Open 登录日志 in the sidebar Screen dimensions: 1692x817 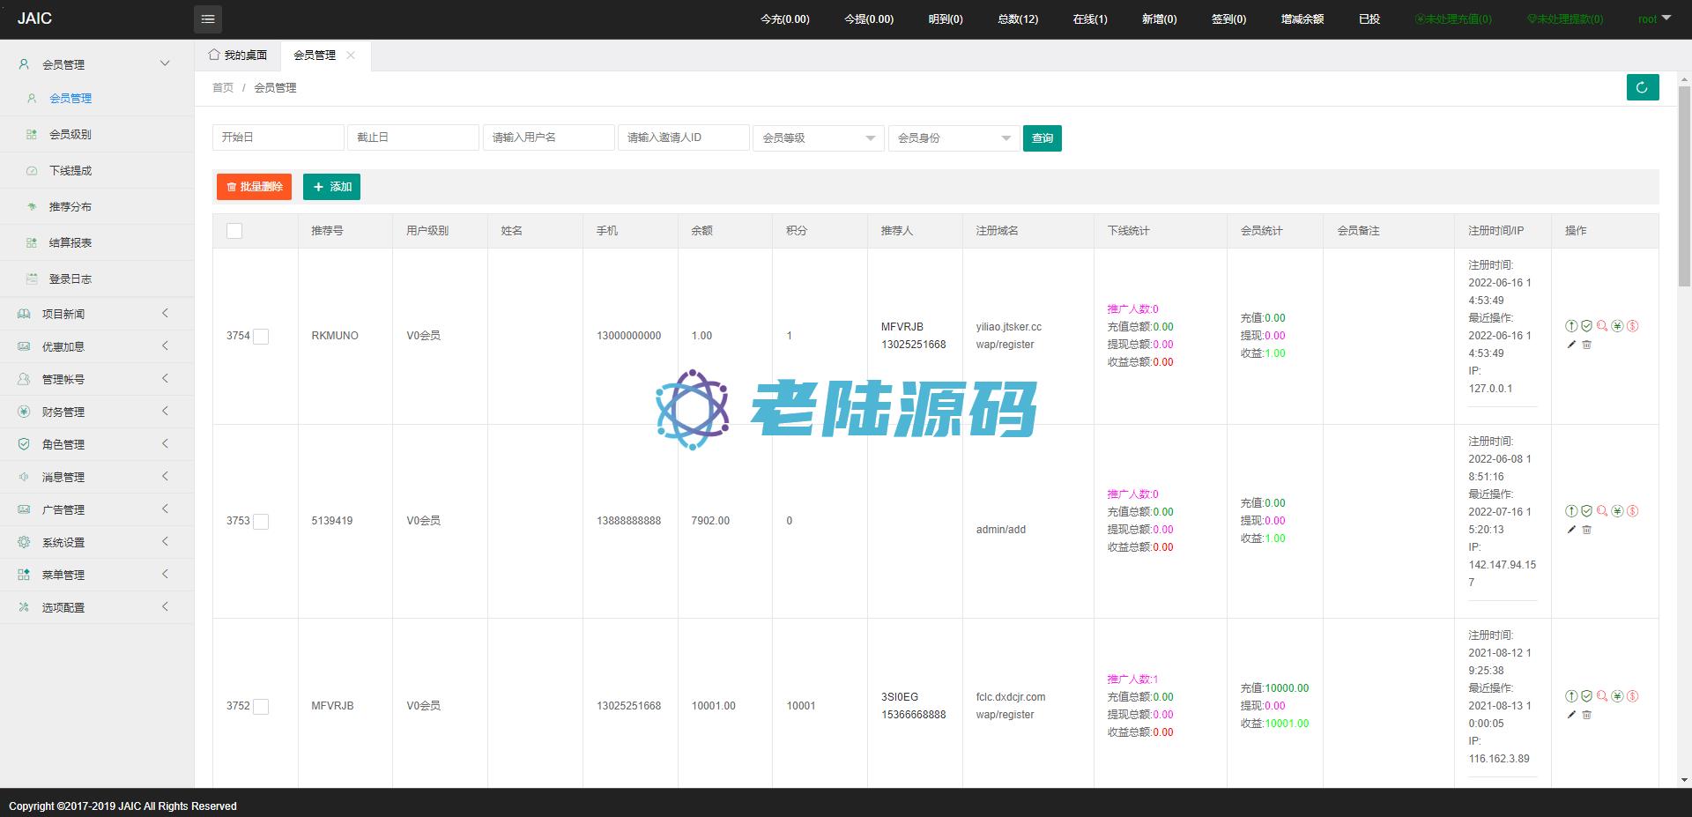pyautogui.click(x=70, y=279)
